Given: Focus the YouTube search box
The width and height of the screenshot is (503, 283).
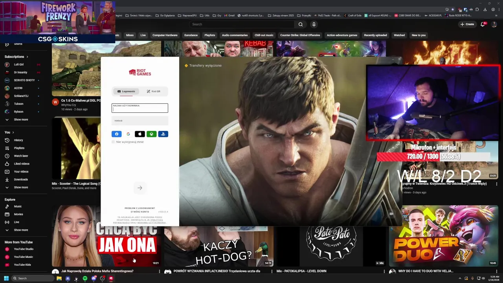Looking at the screenshot, I should 242,24.
